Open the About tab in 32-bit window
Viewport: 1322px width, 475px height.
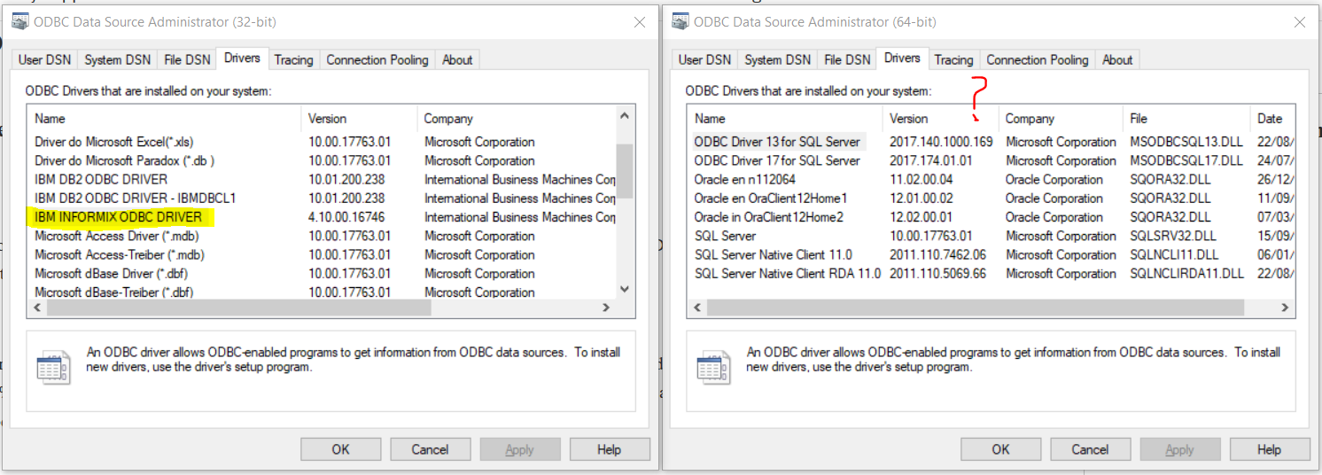click(x=457, y=60)
